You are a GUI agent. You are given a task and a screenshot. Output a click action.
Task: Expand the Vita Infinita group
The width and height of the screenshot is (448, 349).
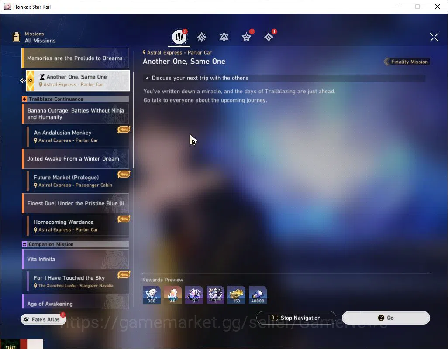coord(76,259)
